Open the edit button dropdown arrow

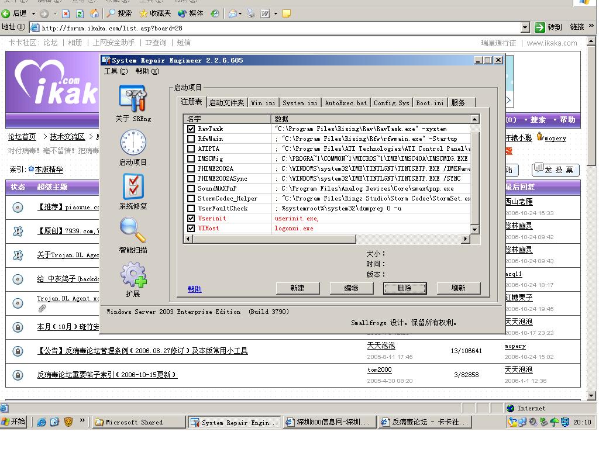[276, 14]
